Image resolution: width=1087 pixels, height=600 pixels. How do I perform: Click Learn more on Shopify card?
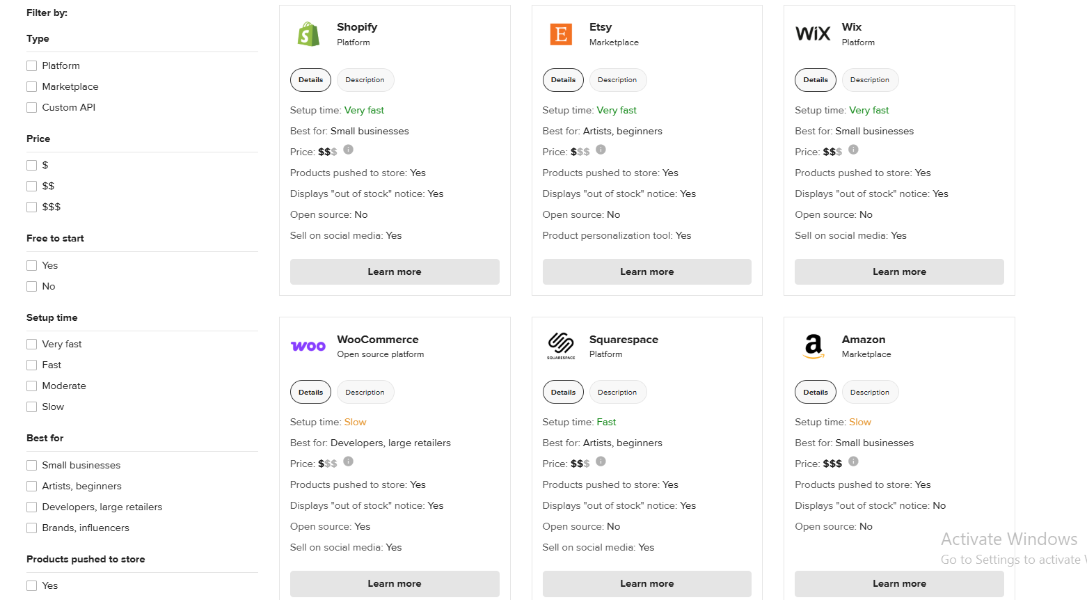(x=395, y=271)
